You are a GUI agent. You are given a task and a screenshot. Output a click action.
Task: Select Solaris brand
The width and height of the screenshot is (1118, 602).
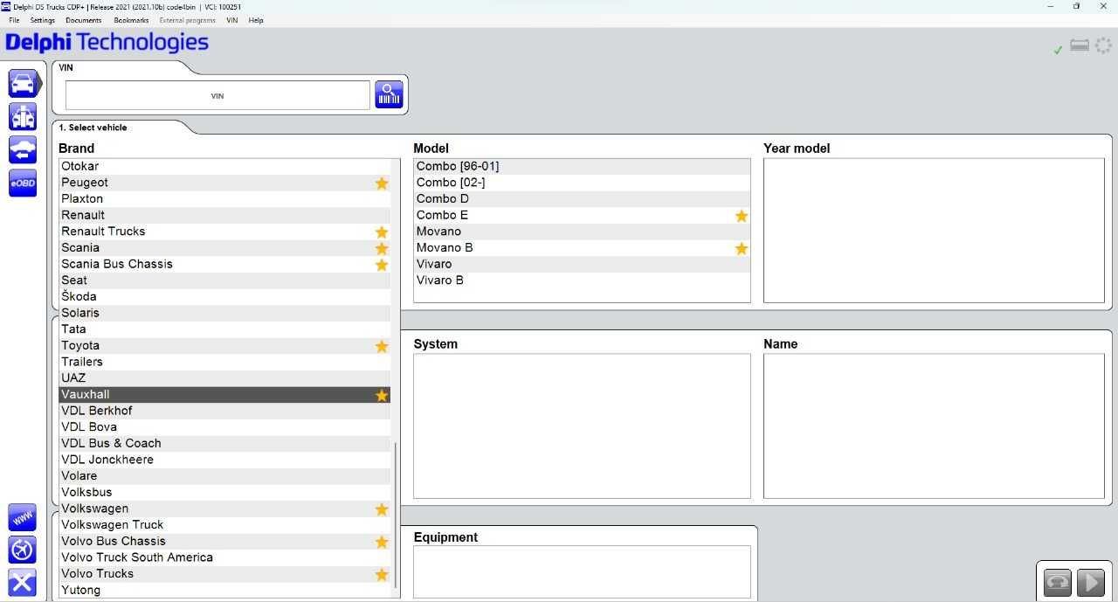[224, 313]
